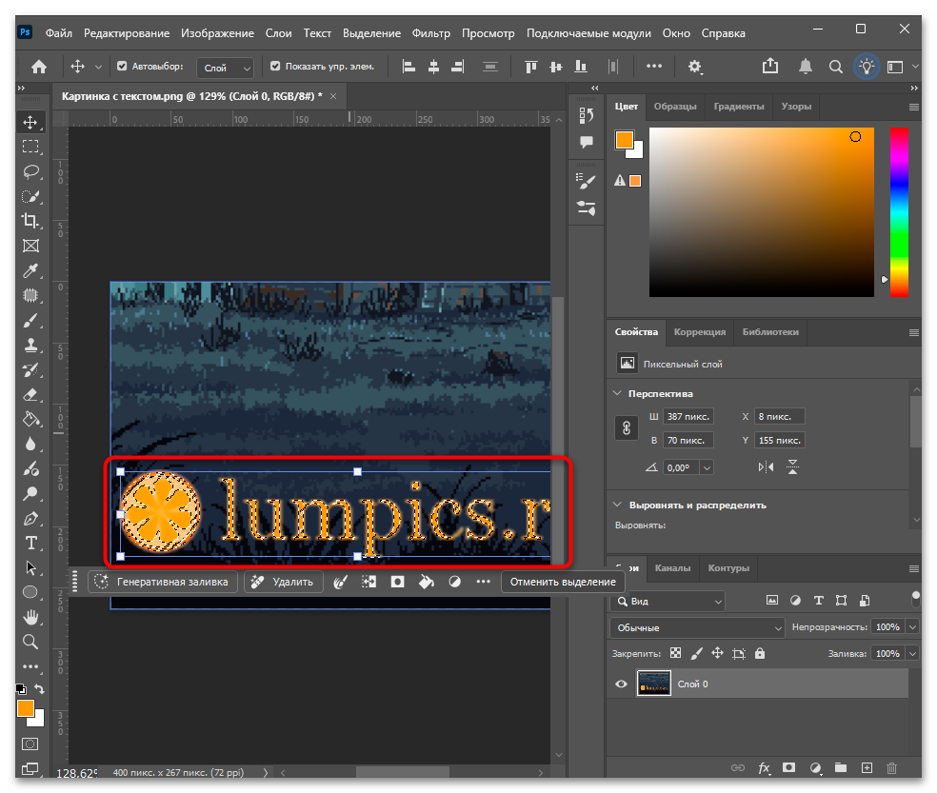This screenshot has height=793, width=937.
Task: Toggle Показать упр. элем. checkbox
Action: [x=275, y=67]
